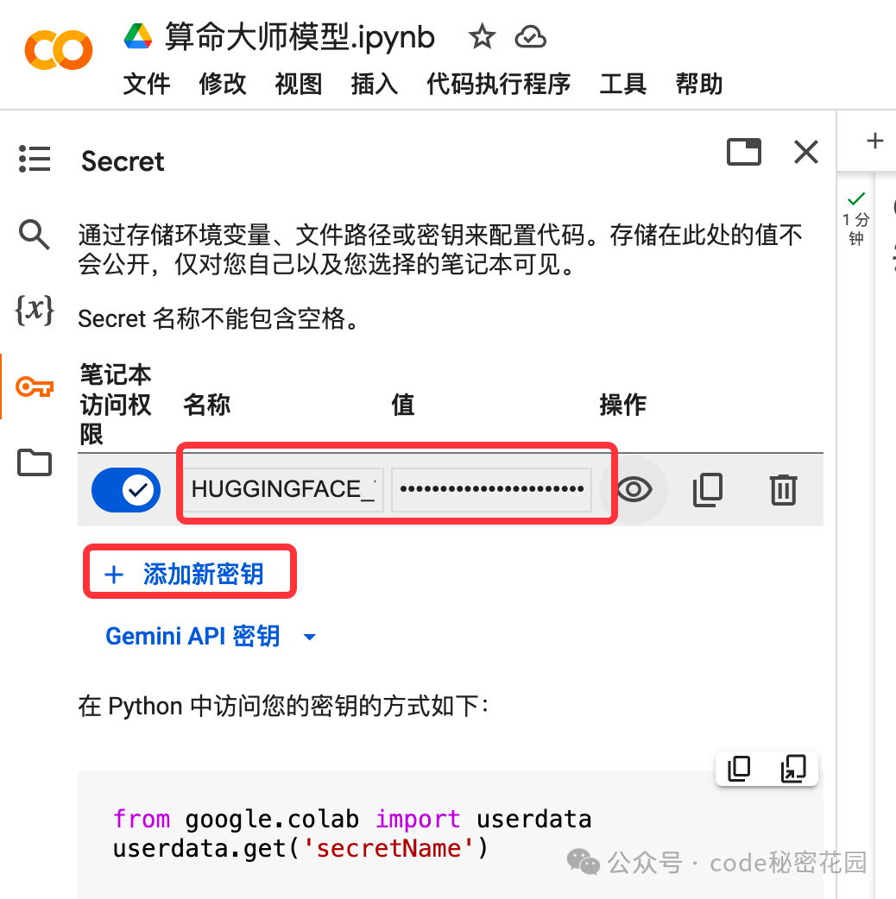Copy the HUGGINGFACE secret value

[708, 490]
